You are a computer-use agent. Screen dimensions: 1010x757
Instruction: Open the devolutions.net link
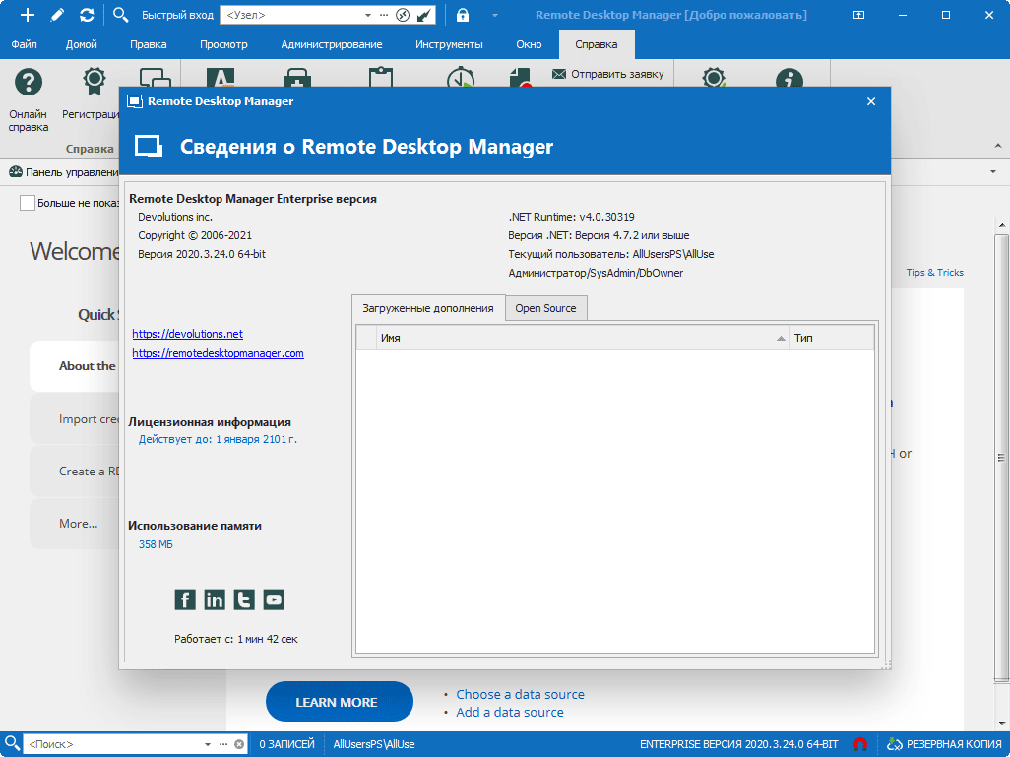(x=187, y=334)
